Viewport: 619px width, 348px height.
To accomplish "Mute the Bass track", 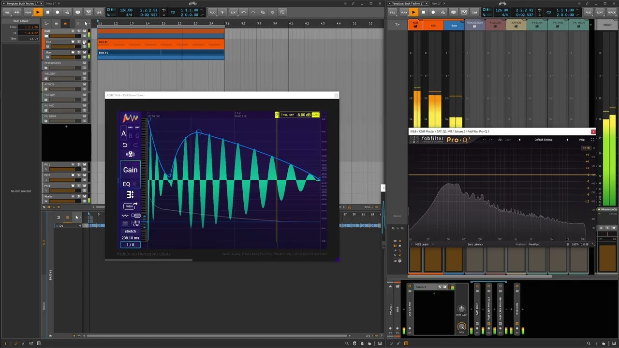I will 84,52.
